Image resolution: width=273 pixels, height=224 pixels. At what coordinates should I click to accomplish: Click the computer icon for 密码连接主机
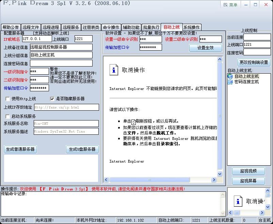pyautogui.click(x=230, y=82)
